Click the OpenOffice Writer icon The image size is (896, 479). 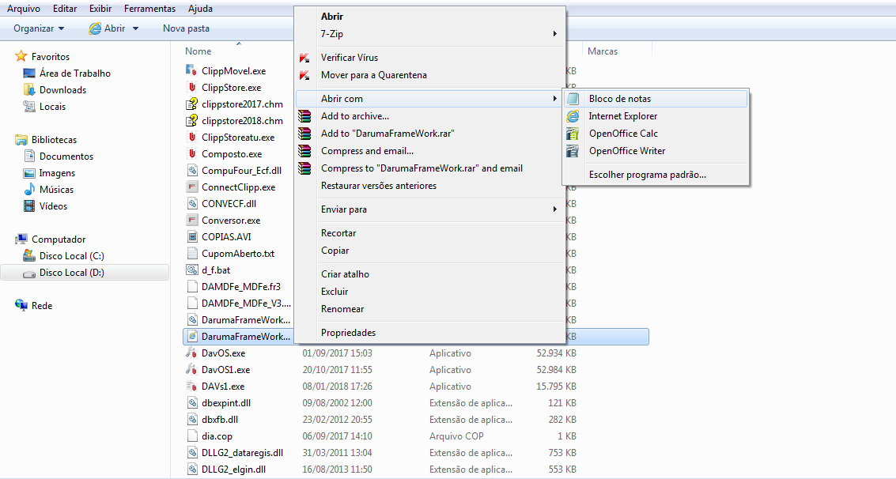tap(573, 151)
